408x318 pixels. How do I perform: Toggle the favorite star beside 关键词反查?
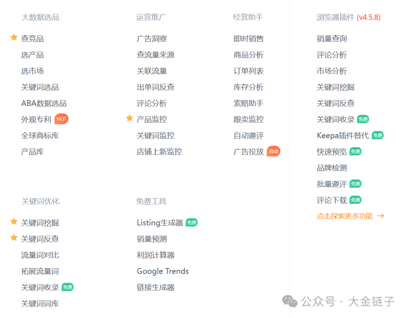(14, 238)
